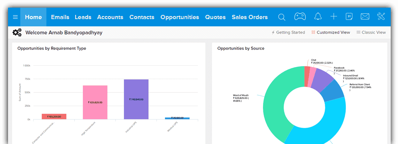Viewport: 398px width, 144px height.
Task: Click the gears icon beside Welcome
Action: (x=17, y=32)
